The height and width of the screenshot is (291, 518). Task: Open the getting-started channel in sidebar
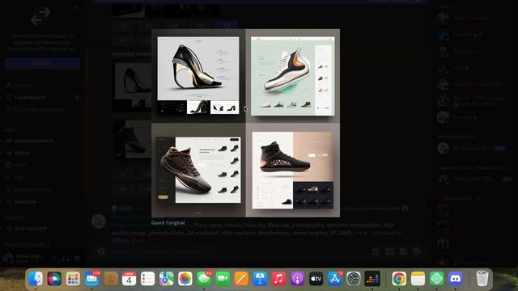32,190
